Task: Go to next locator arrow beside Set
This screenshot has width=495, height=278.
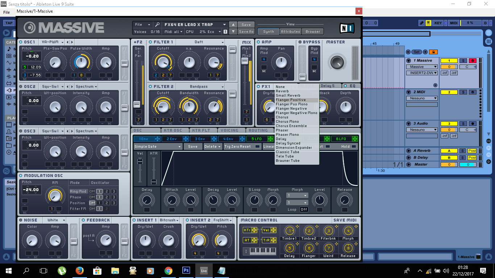Action: (x=425, y=52)
